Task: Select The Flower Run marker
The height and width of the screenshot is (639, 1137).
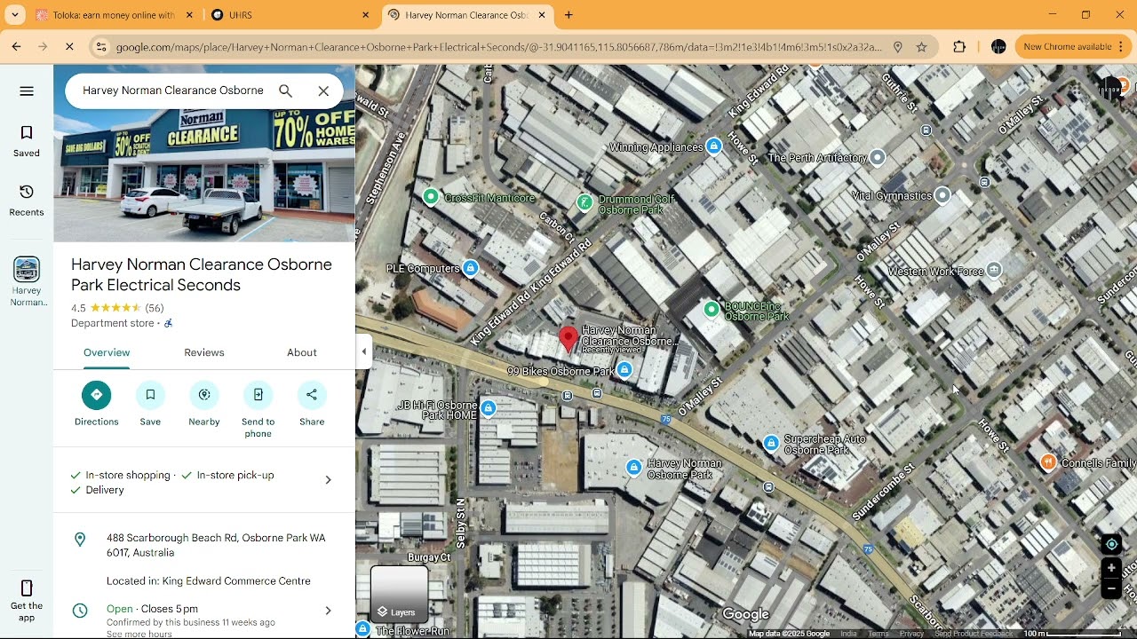Action: pyautogui.click(x=362, y=629)
